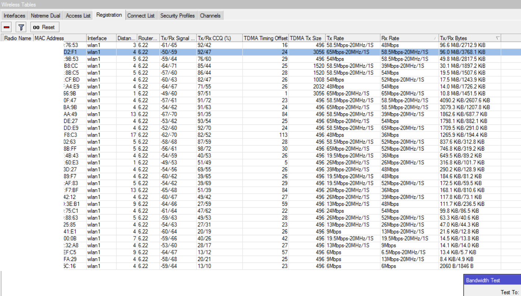Switch to the Nstreme Dual tab
The image size is (521, 296).
coord(46,15)
